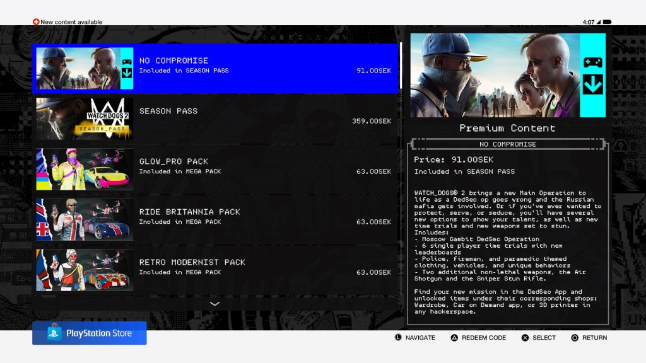Screen dimensions: 646x363
Task: Click the Navigate label
Action: click(420, 338)
